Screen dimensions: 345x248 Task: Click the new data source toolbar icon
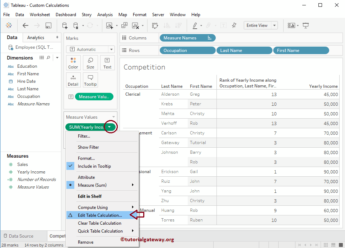pyautogui.click(x=64, y=25)
